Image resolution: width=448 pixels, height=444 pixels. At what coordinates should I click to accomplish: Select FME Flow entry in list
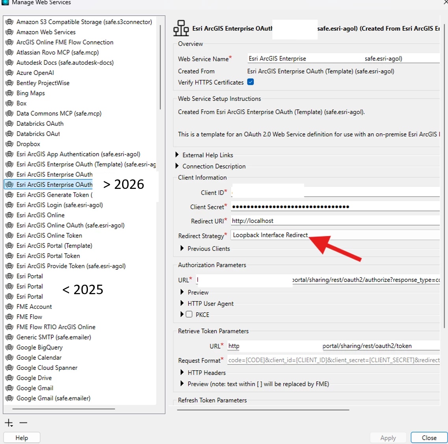(29, 317)
